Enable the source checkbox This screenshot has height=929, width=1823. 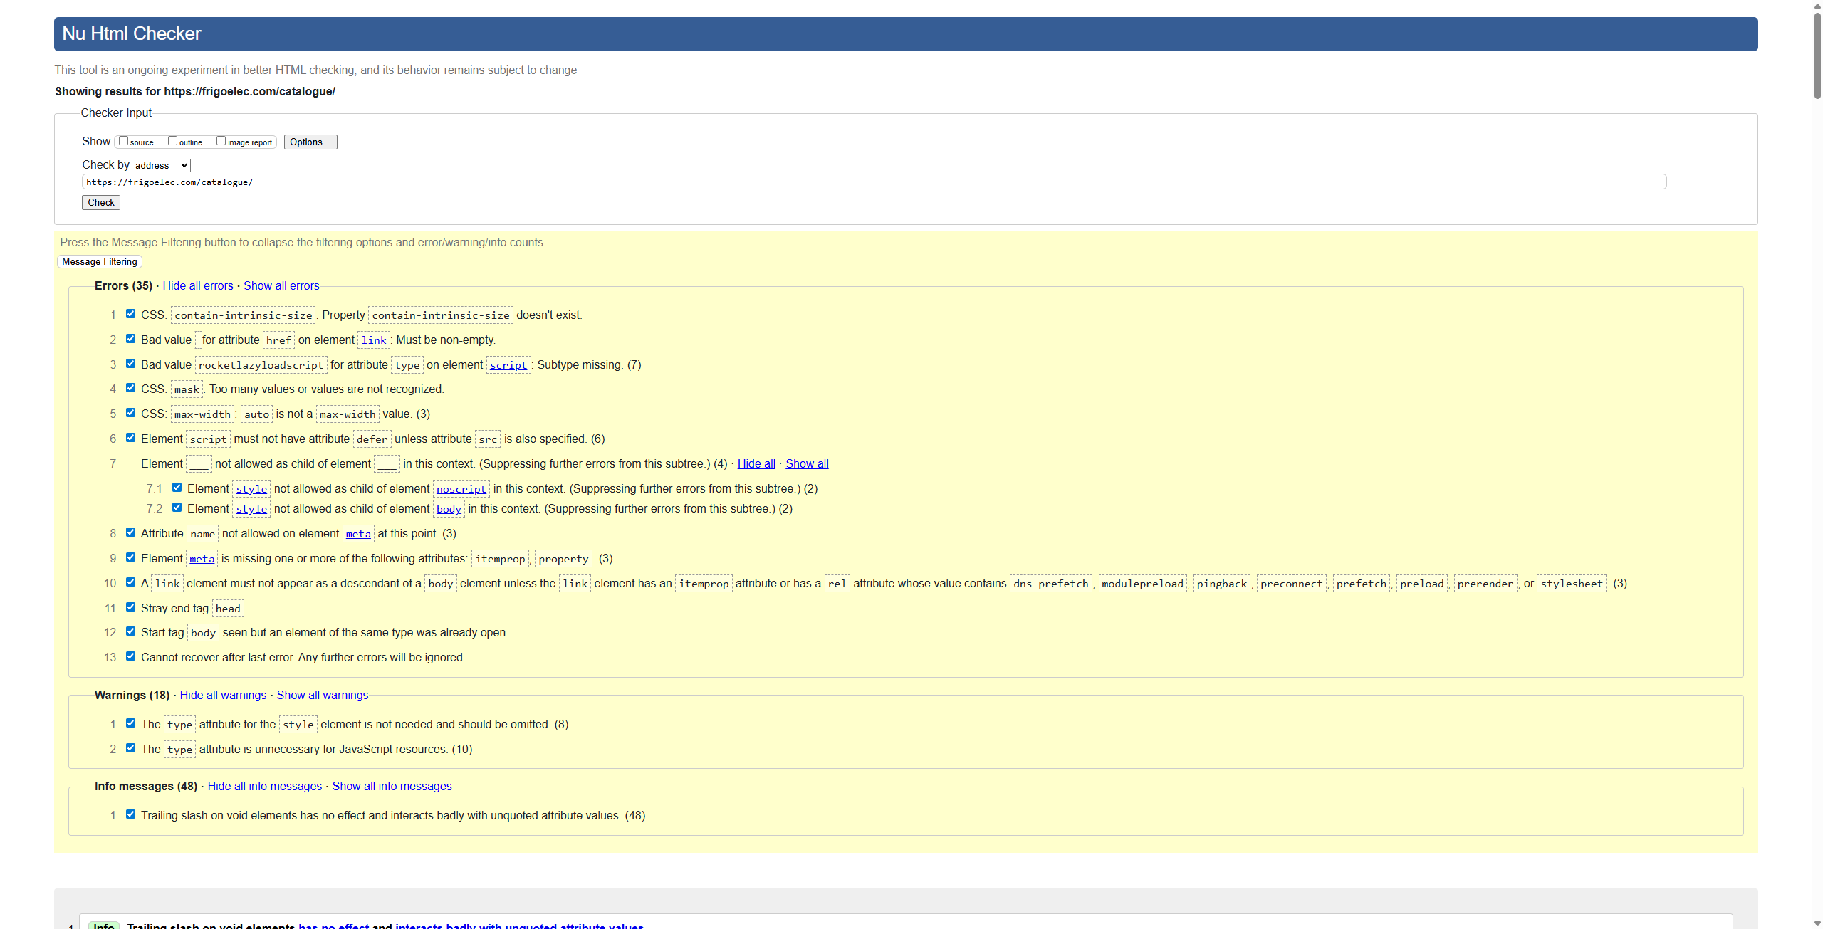click(x=124, y=140)
